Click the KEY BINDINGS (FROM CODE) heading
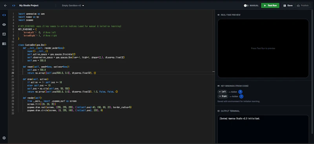The width and height of the screenshot is (314, 144). [234, 86]
